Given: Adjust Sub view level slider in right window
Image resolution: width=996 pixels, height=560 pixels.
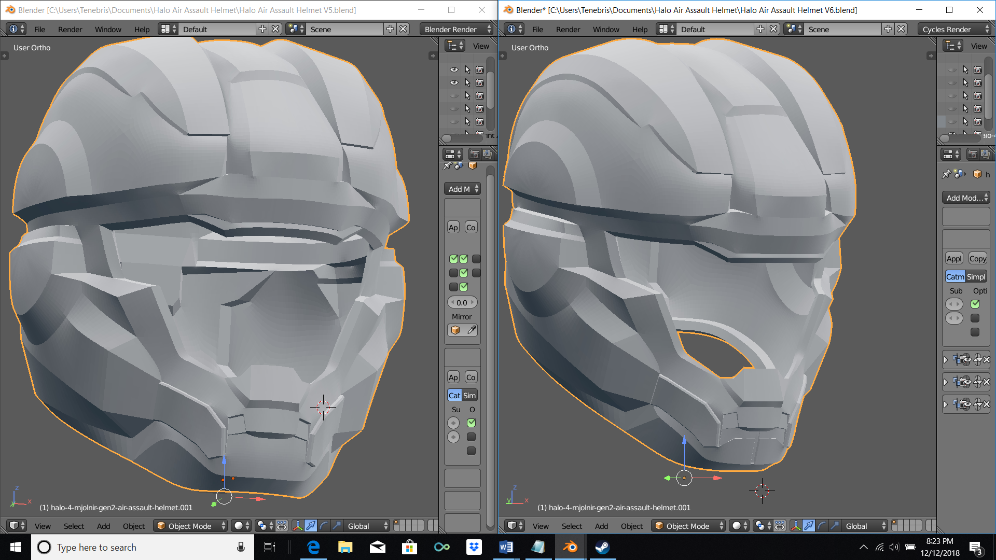Looking at the screenshot, I should click(x=954, y=304).
